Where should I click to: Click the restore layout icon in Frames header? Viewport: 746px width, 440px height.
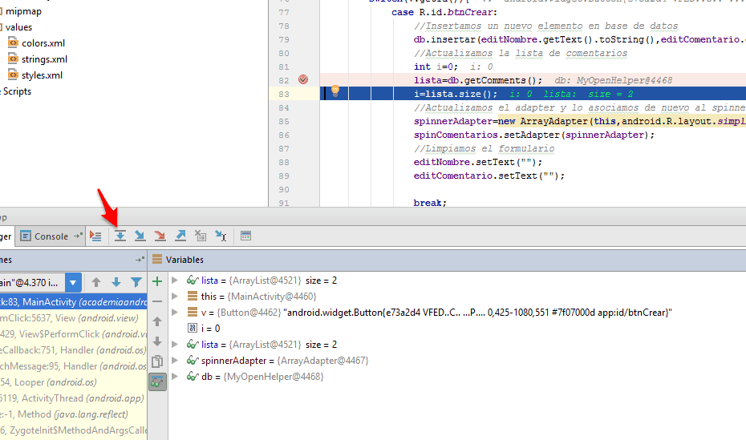click(140, 260)
